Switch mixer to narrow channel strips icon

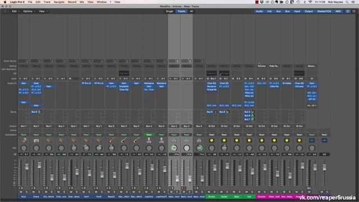348,11
